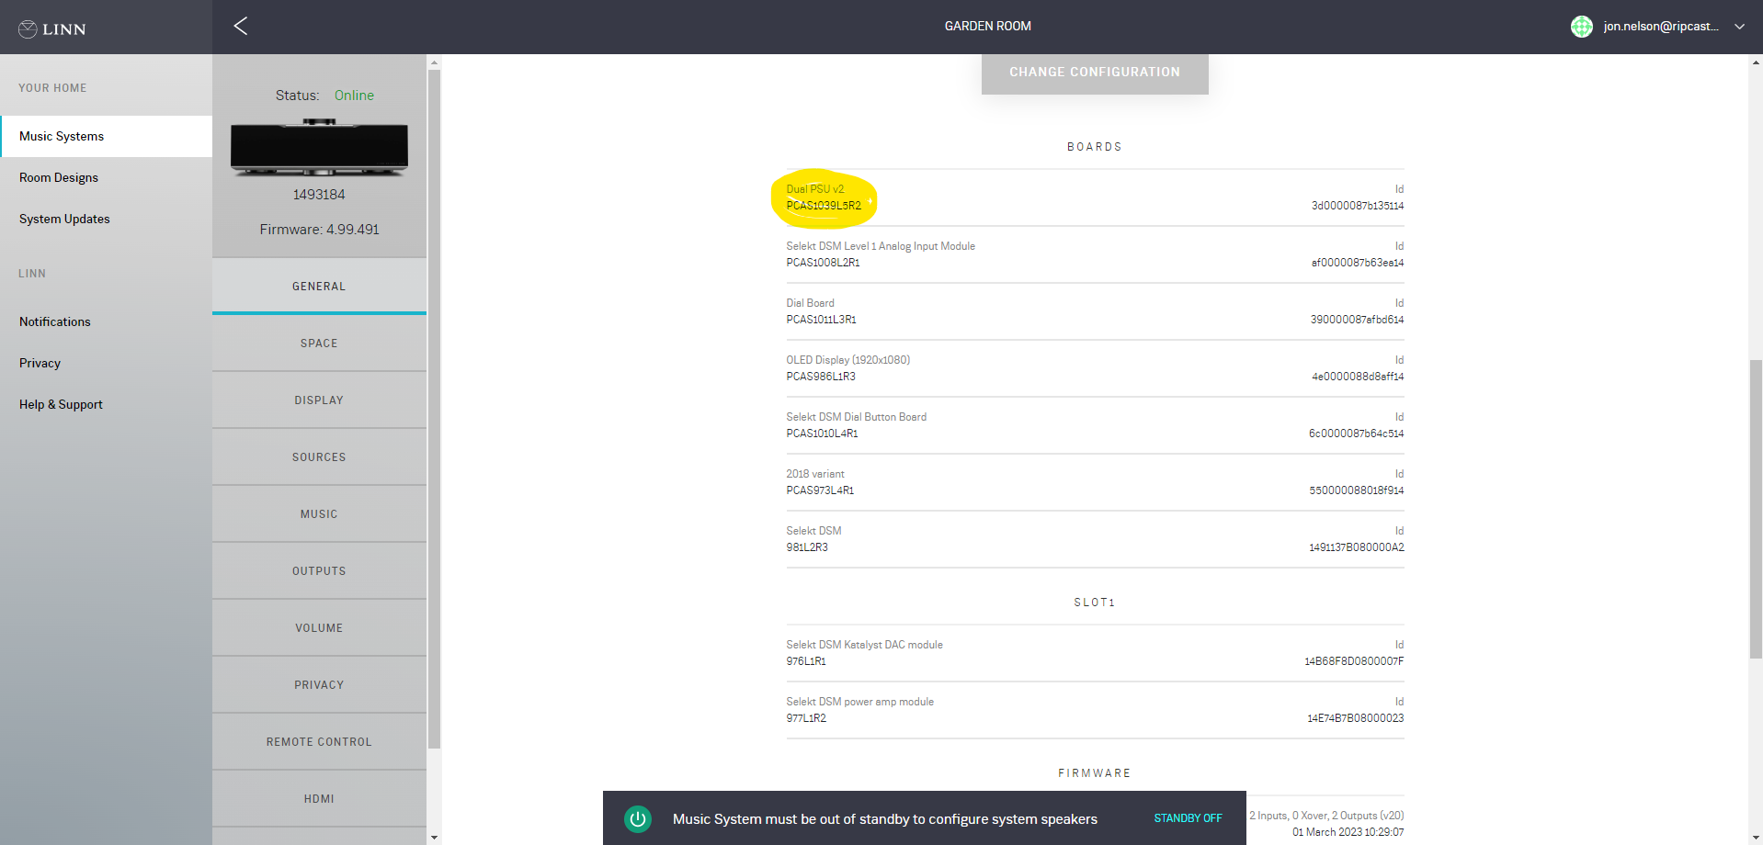The height and width of the screenshot is (845, 1763).
Task: Open System Updates page
Action: (64, 219)
